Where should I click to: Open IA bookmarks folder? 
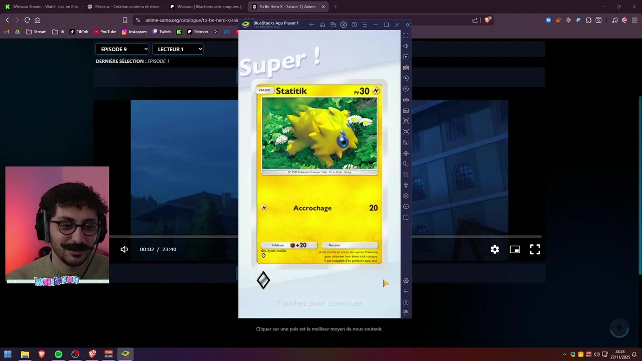tap(58, 32)
